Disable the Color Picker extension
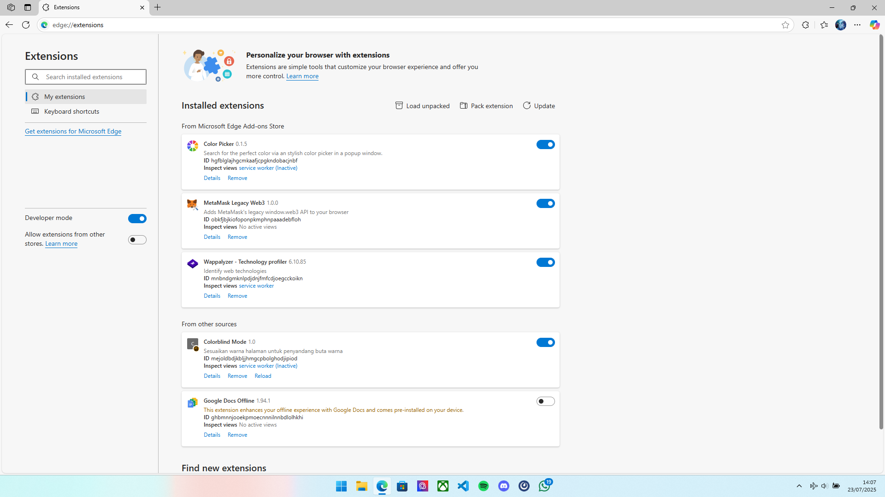 [545, 144]
